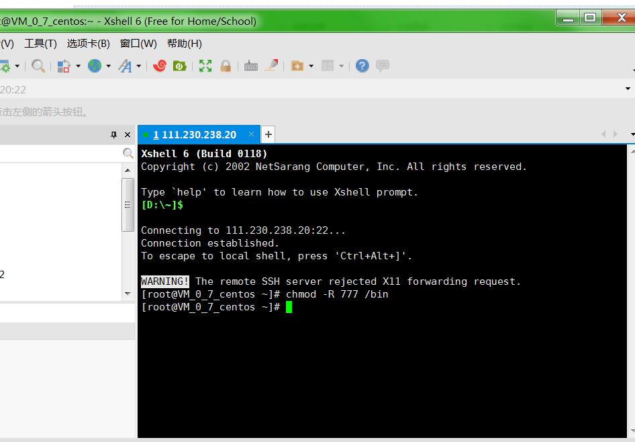The image size is (635, 442).
Task: Add a new tab with plus button
Action: coord(268,134)
